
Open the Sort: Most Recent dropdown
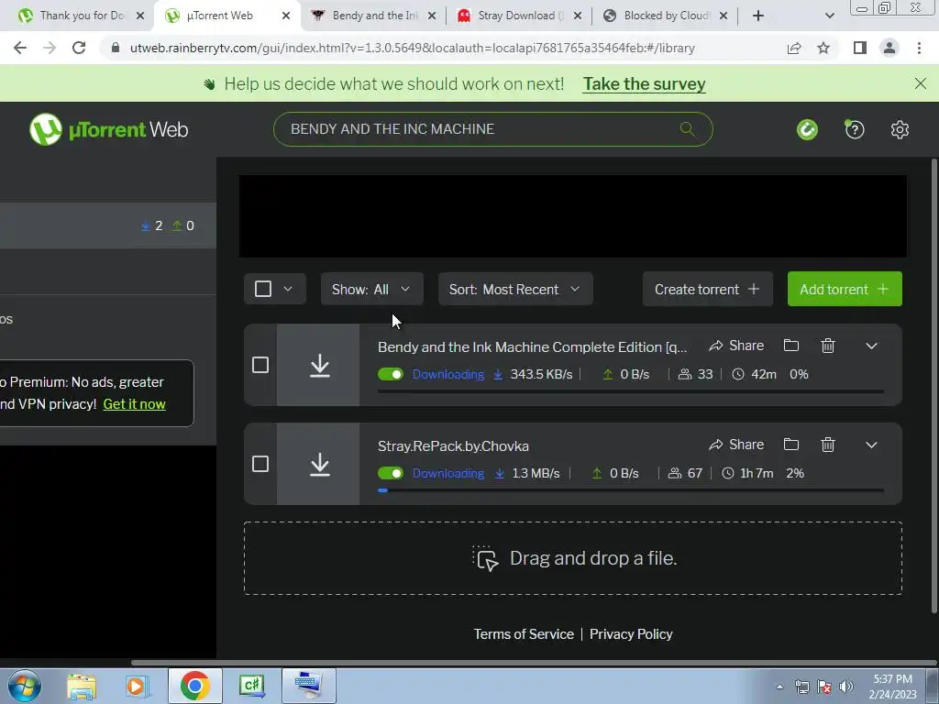coord(515,289)
